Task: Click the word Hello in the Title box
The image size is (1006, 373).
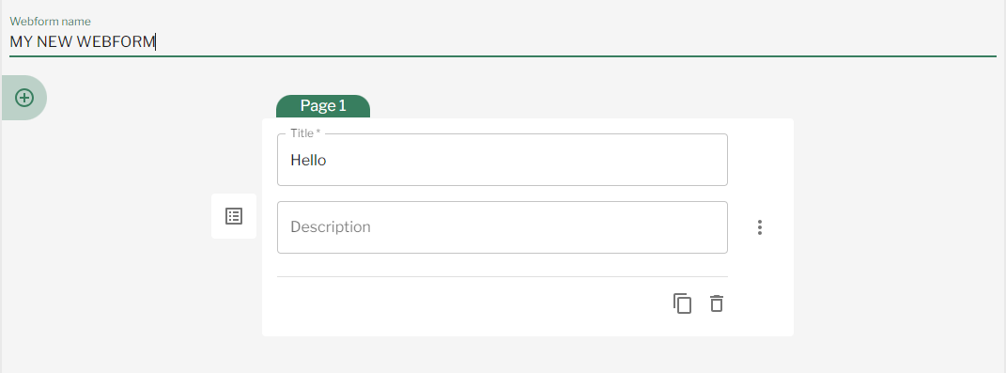Action: [308, 160]
